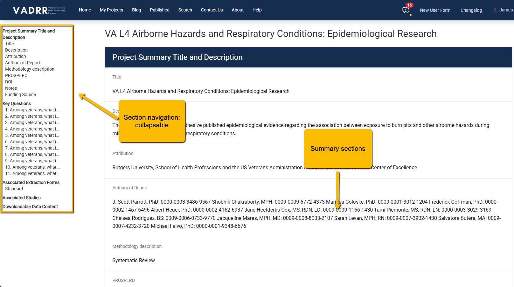This screenshot has height=287, width=514.
Task: Select Description in the sidebar navigation
Action: (x=16, y=50)
